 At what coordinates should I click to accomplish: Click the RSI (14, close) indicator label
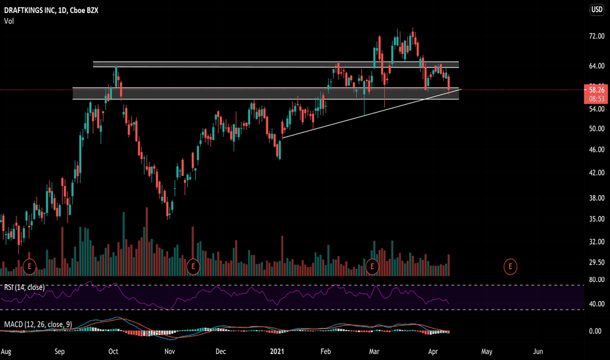coord(24,287)
